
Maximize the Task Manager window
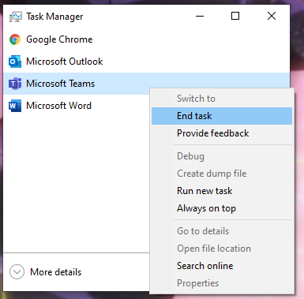pyautogui.click(x=235, y=17)
